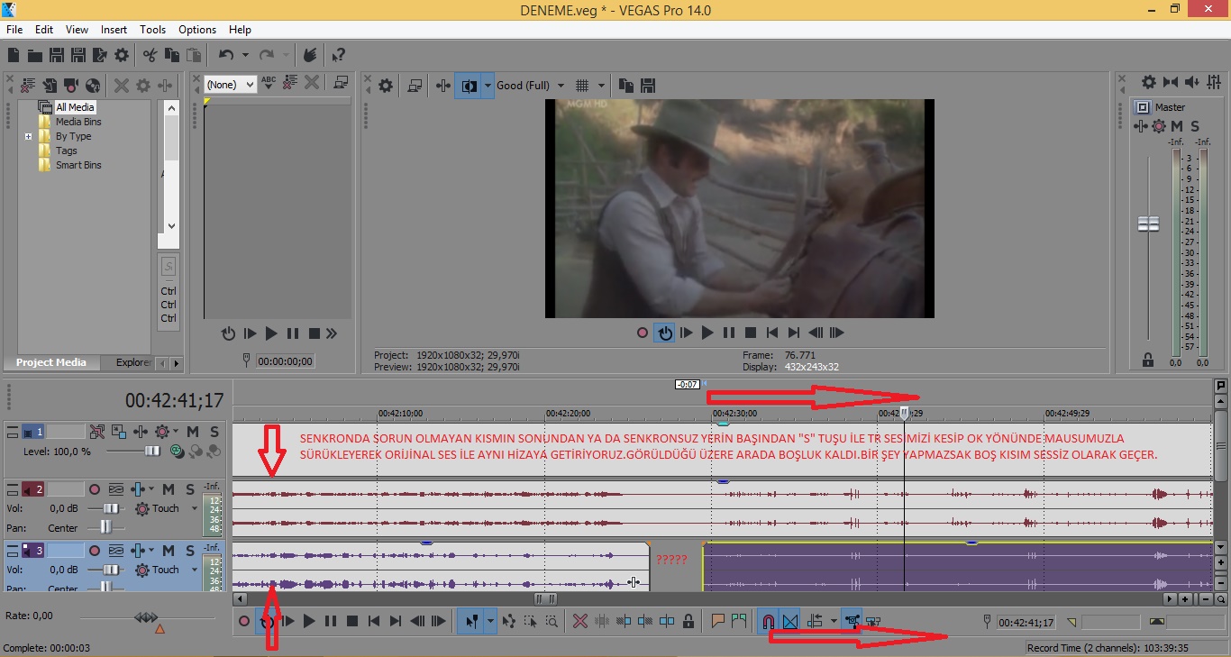Open the edit tool dropdown in bottom toolbar
This screenshot has height=657, width=1231.
click(x=490, y=621)
